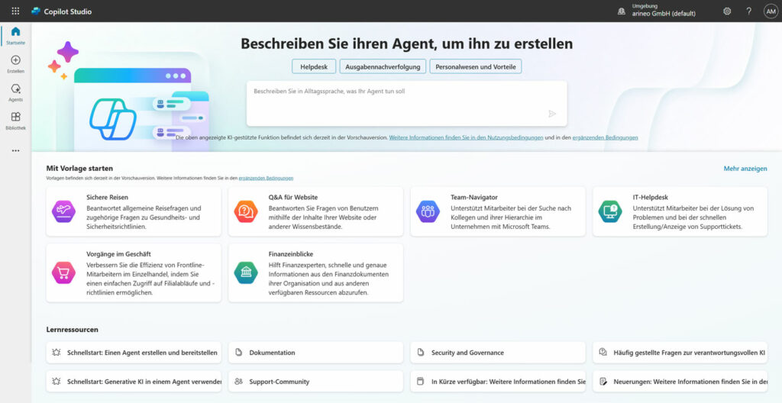
Task: Open Häufig gestellte Fragen zur verantwortungsvollen KI
Action: point(690,353)
